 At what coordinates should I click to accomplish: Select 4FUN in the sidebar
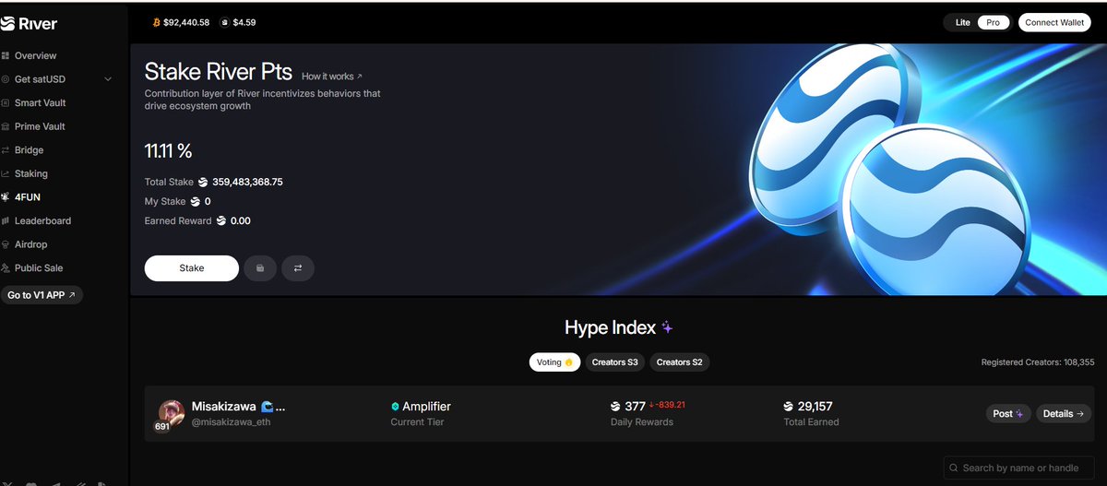30,197
